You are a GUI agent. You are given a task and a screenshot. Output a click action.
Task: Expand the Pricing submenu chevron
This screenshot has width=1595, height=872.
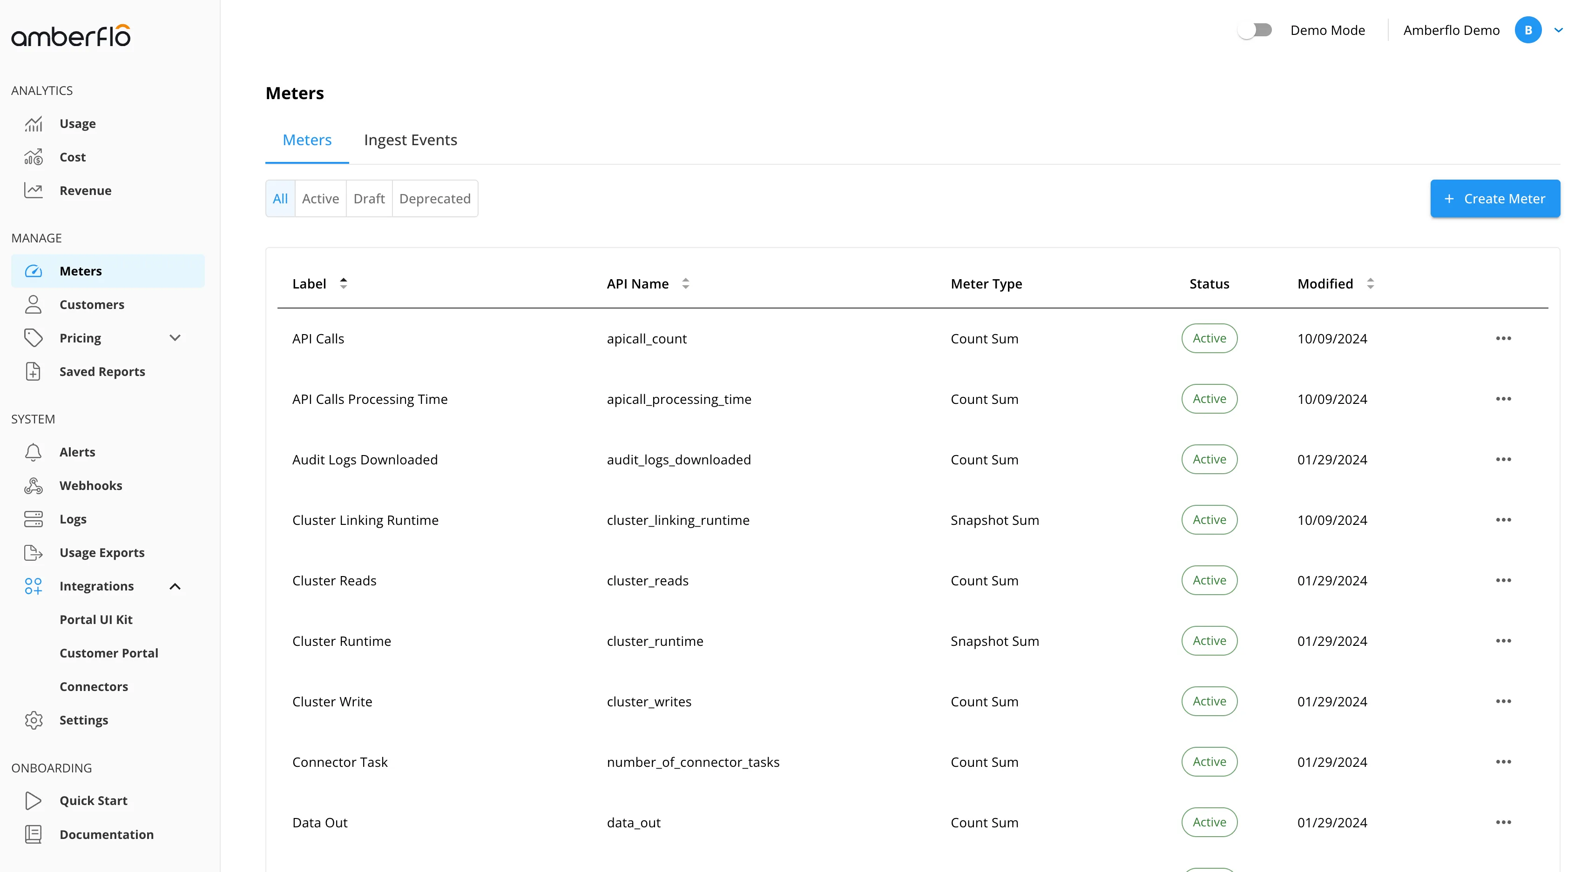click(x=175, y=338)
